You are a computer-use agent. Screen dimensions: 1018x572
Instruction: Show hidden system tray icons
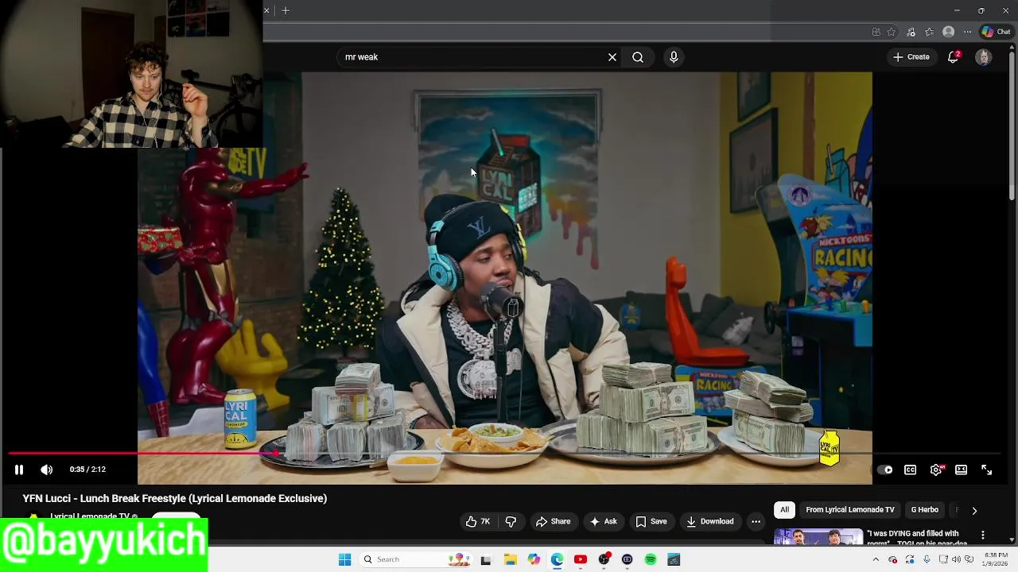(x=876, y=559)
